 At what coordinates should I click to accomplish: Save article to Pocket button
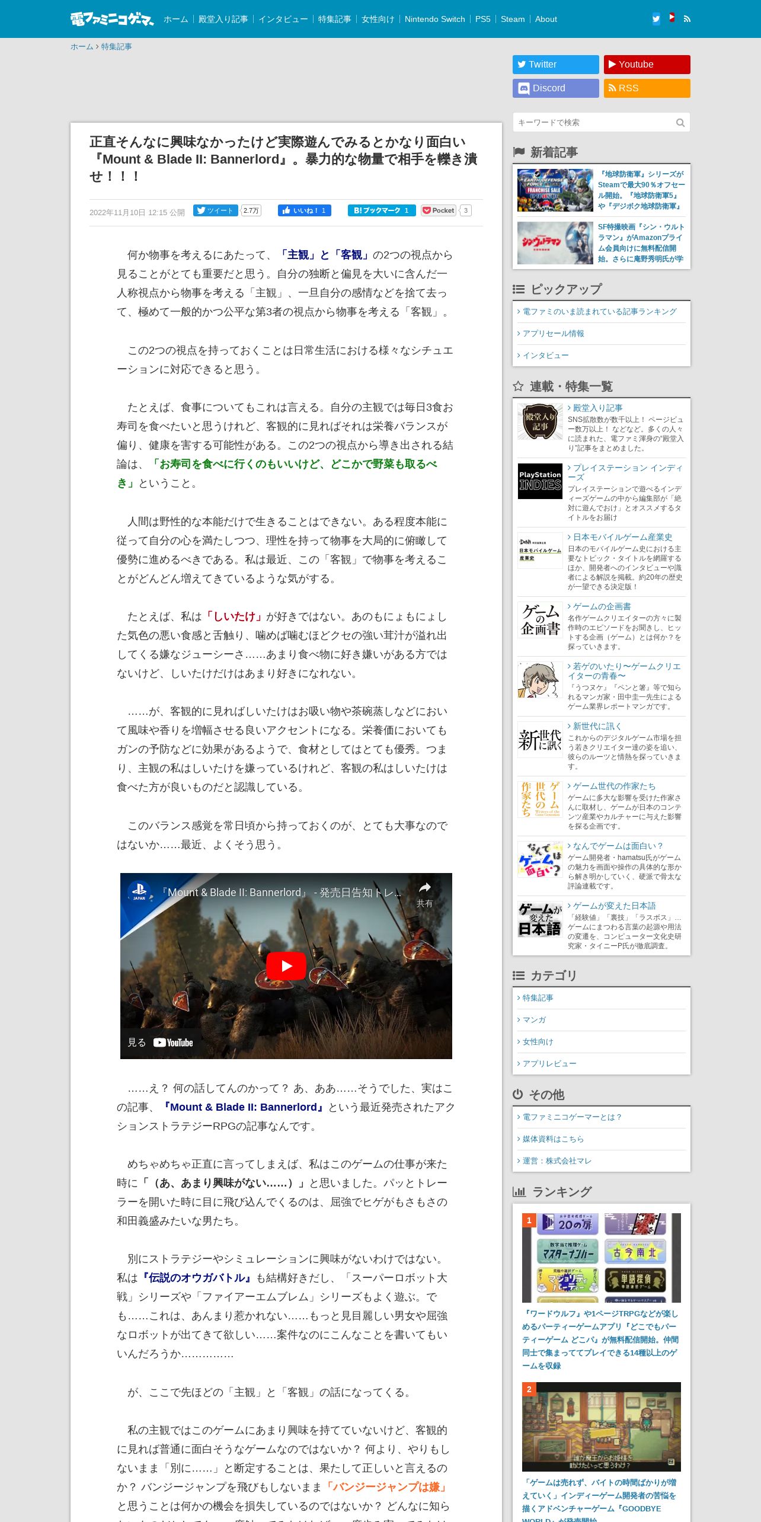[x=439, y=210]
